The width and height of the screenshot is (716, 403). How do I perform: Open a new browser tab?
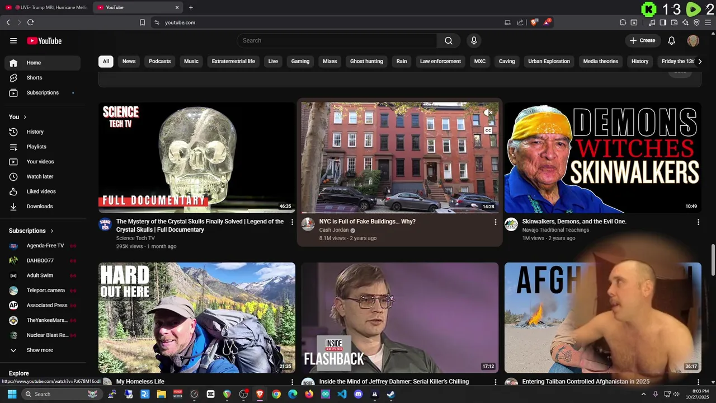pyautogui.click(x=191, y=7)
